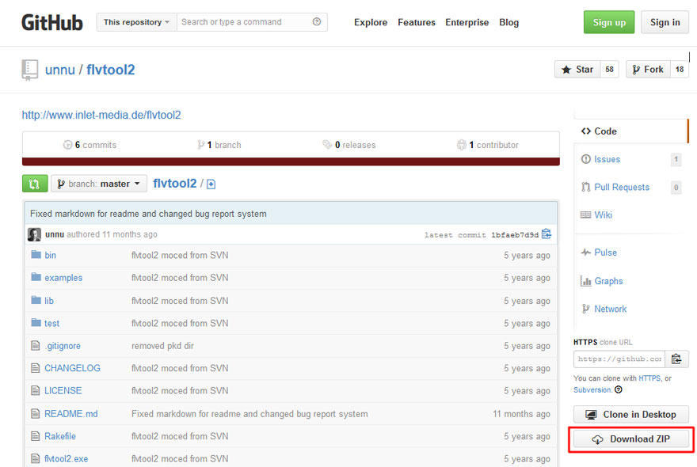
Task: Copy the latest commit SHA with clipboard icon
Action: click(x=547, y=234)
